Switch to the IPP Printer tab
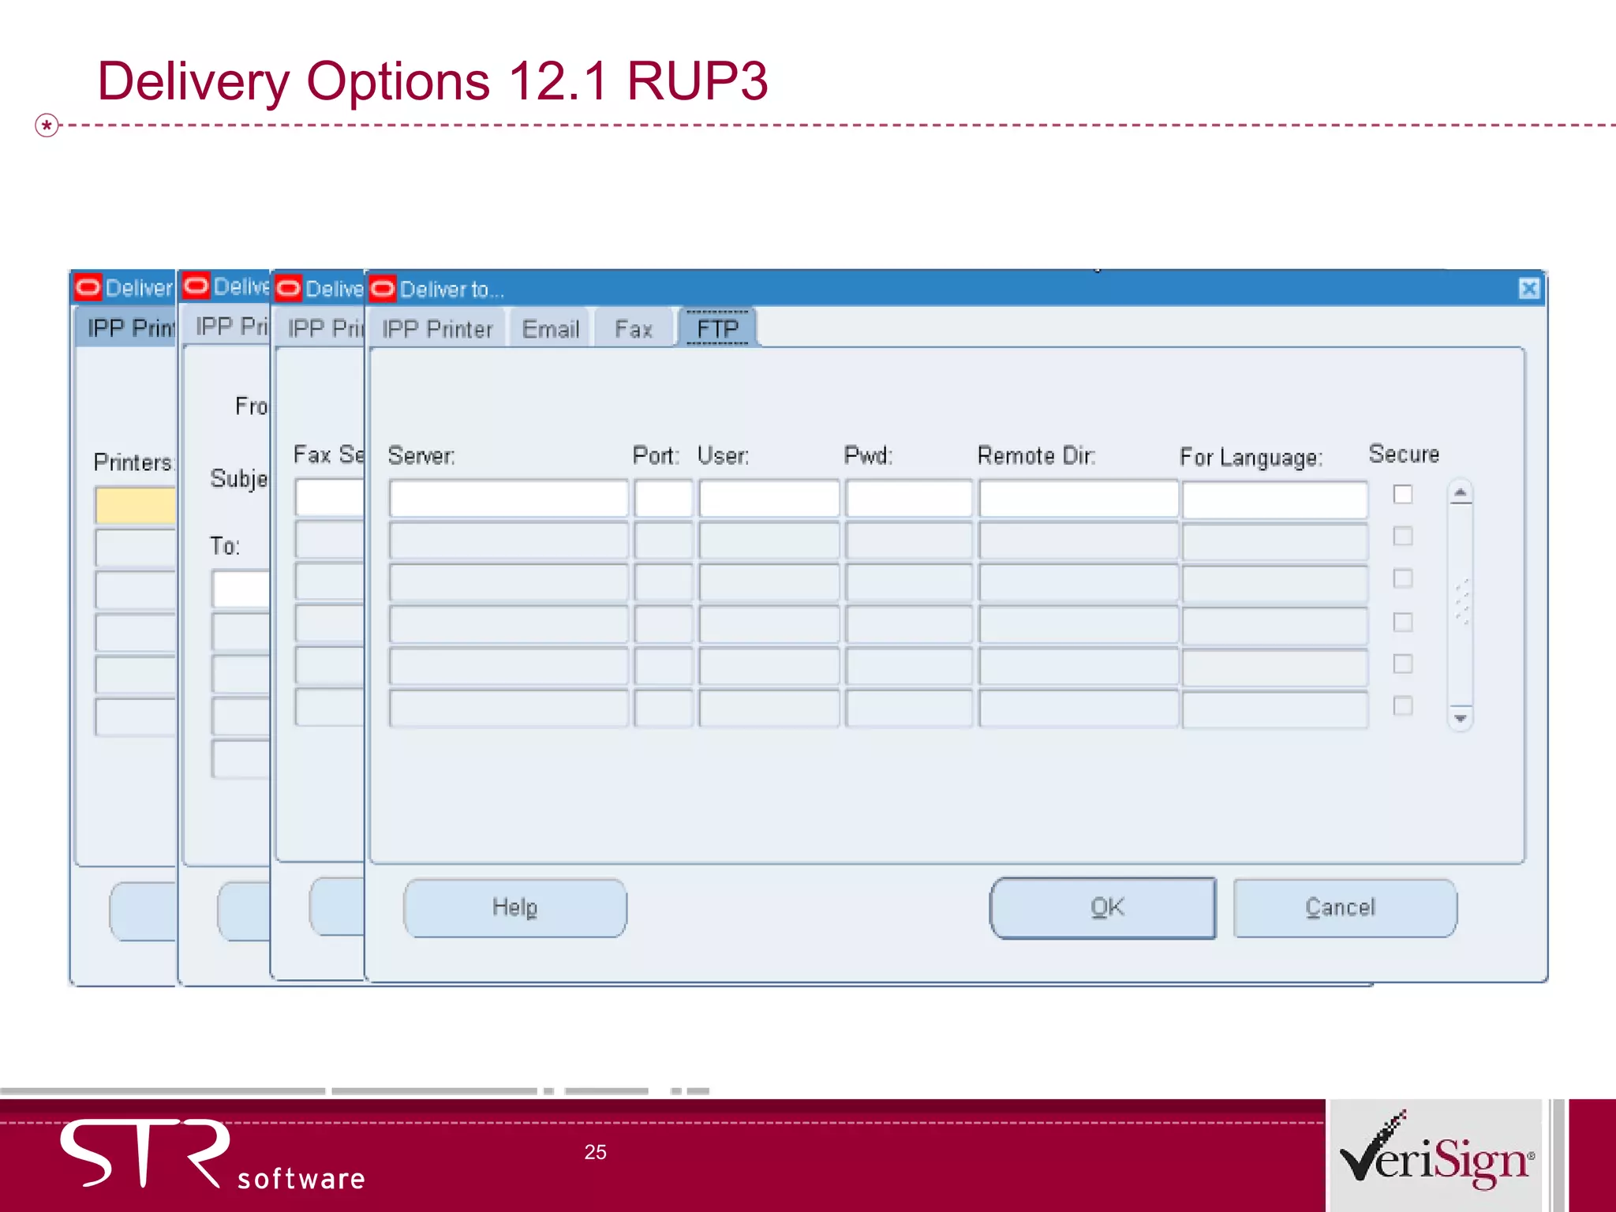 [x=437, y=329]
